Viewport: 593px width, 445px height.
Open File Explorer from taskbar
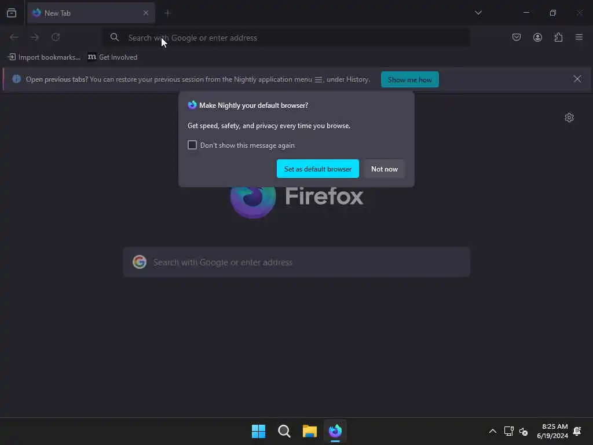(310, 431)
